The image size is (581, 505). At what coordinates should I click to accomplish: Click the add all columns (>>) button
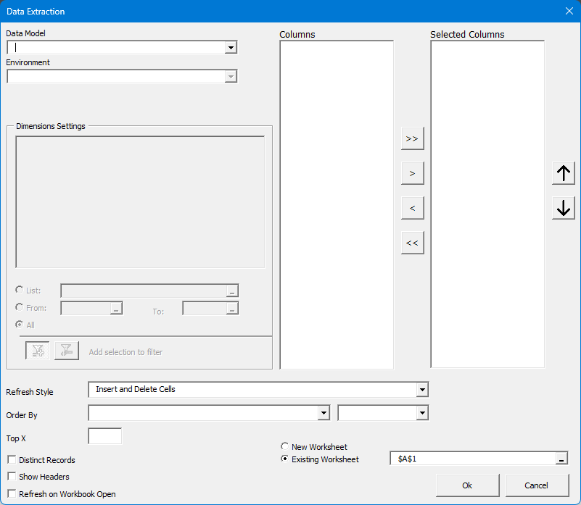[x=412, y=138]
